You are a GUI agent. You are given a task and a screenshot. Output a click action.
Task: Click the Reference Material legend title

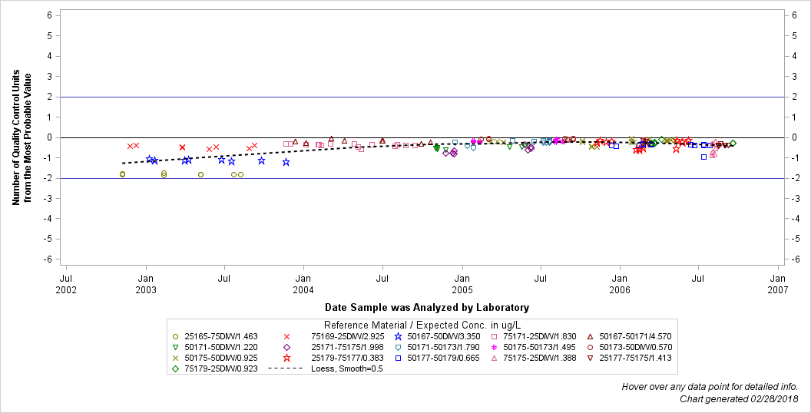click(x=422, y=325)
